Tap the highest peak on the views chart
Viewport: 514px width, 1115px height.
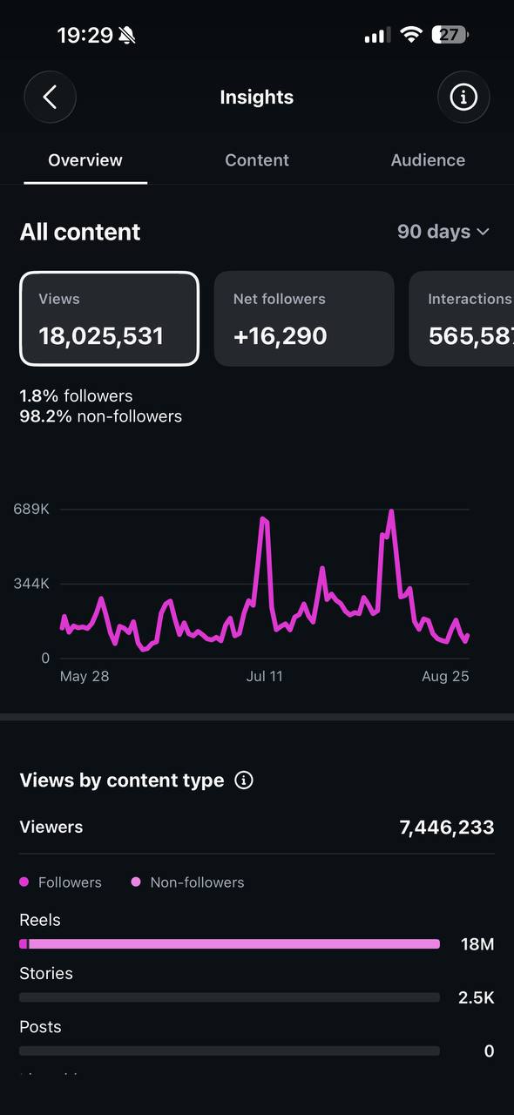point(391,512)
